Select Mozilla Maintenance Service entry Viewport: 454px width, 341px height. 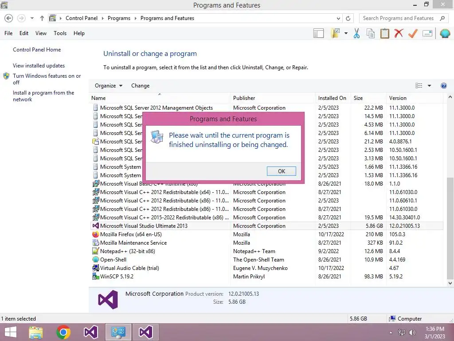266,243
